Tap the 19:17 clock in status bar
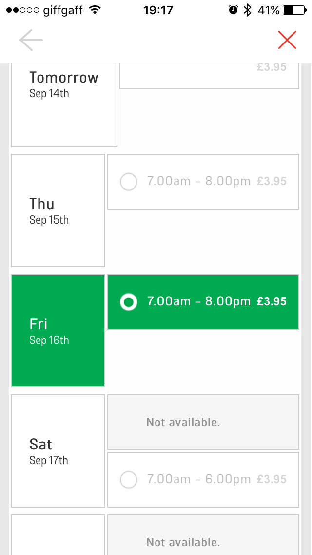 click(158, 10)
